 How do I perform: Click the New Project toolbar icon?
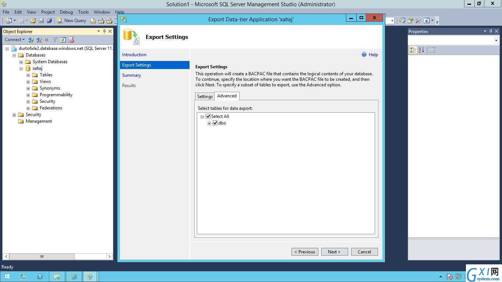9,21
